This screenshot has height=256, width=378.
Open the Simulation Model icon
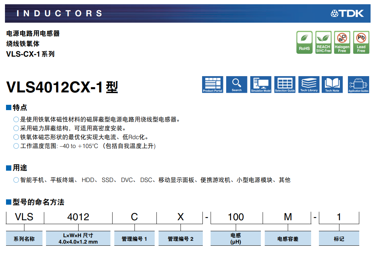click(260, 85)
